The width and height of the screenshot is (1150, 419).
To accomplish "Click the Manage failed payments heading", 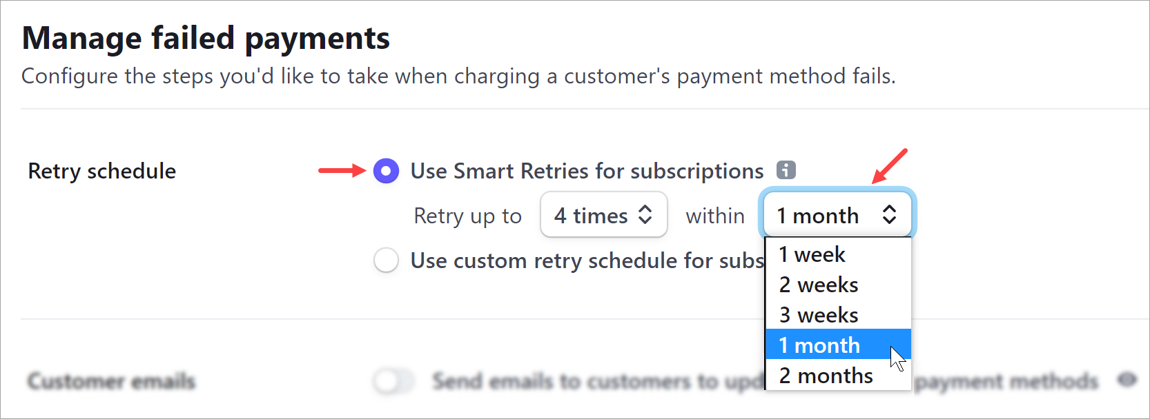I will tap(206, 38).
